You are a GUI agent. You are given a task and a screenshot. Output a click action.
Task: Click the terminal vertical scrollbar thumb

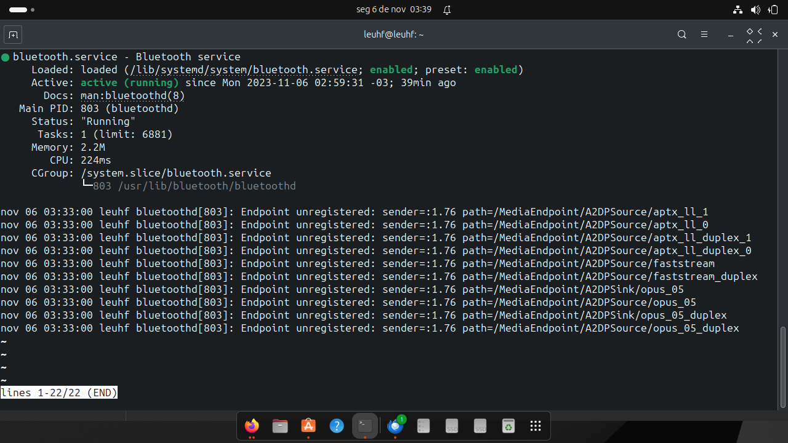[x=783, y=367]
